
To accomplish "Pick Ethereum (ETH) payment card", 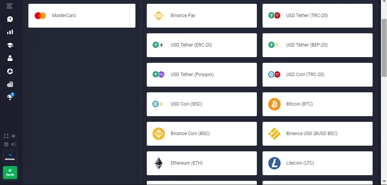I will (x=202, y=163).
